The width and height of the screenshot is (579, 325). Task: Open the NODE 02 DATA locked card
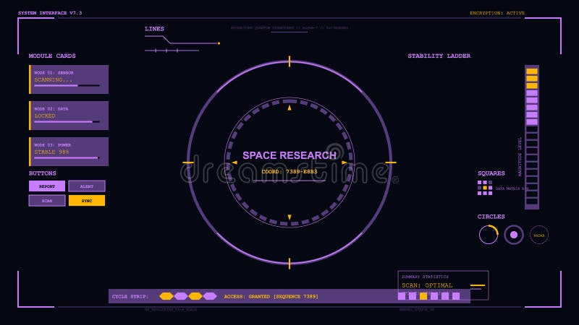[x=69, y=116]
